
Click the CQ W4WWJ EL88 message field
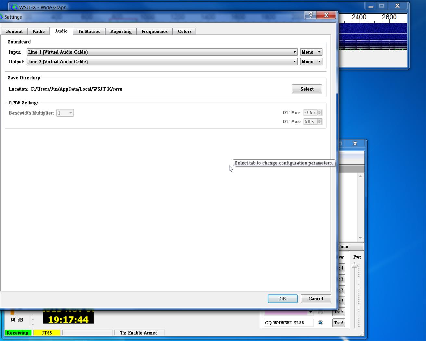click(x=289, y=323)
